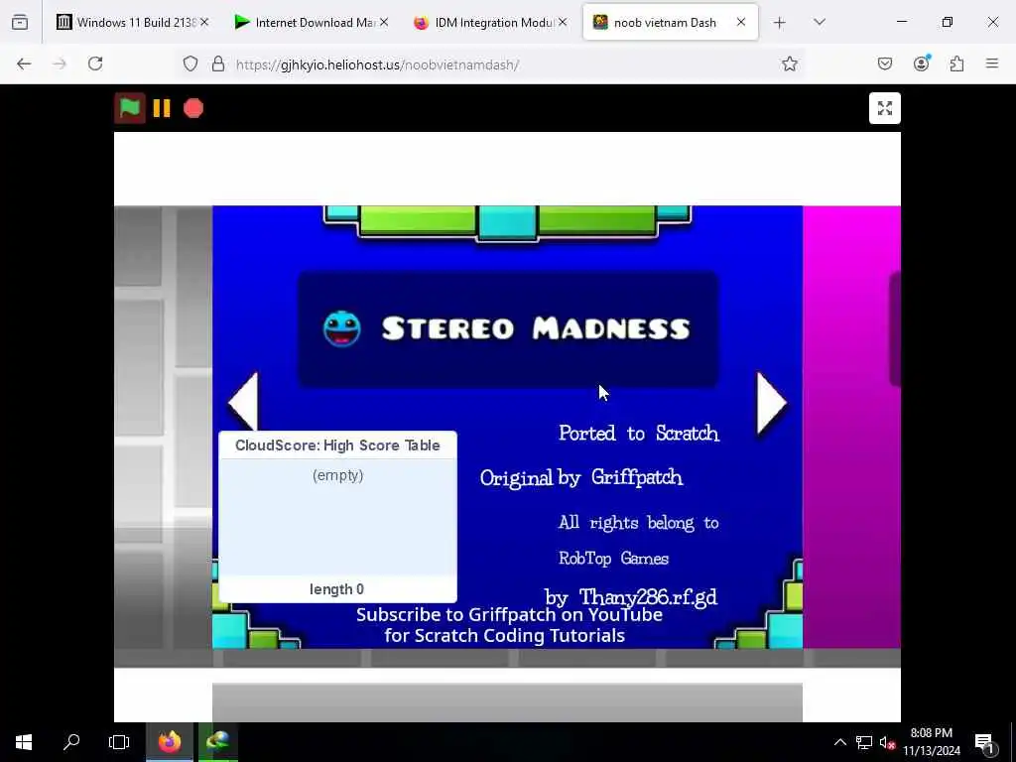Open a new browser tab

coord(780,23)
